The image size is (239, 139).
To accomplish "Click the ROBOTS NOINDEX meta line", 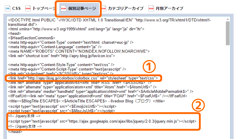I will tap(79, 51).
